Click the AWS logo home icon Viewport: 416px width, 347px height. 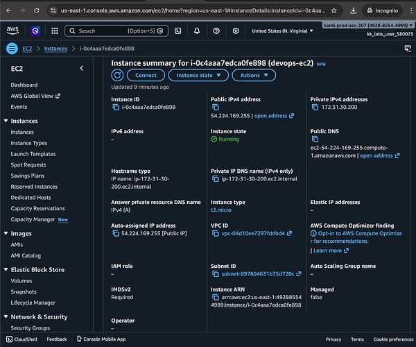tap(13, 31)
